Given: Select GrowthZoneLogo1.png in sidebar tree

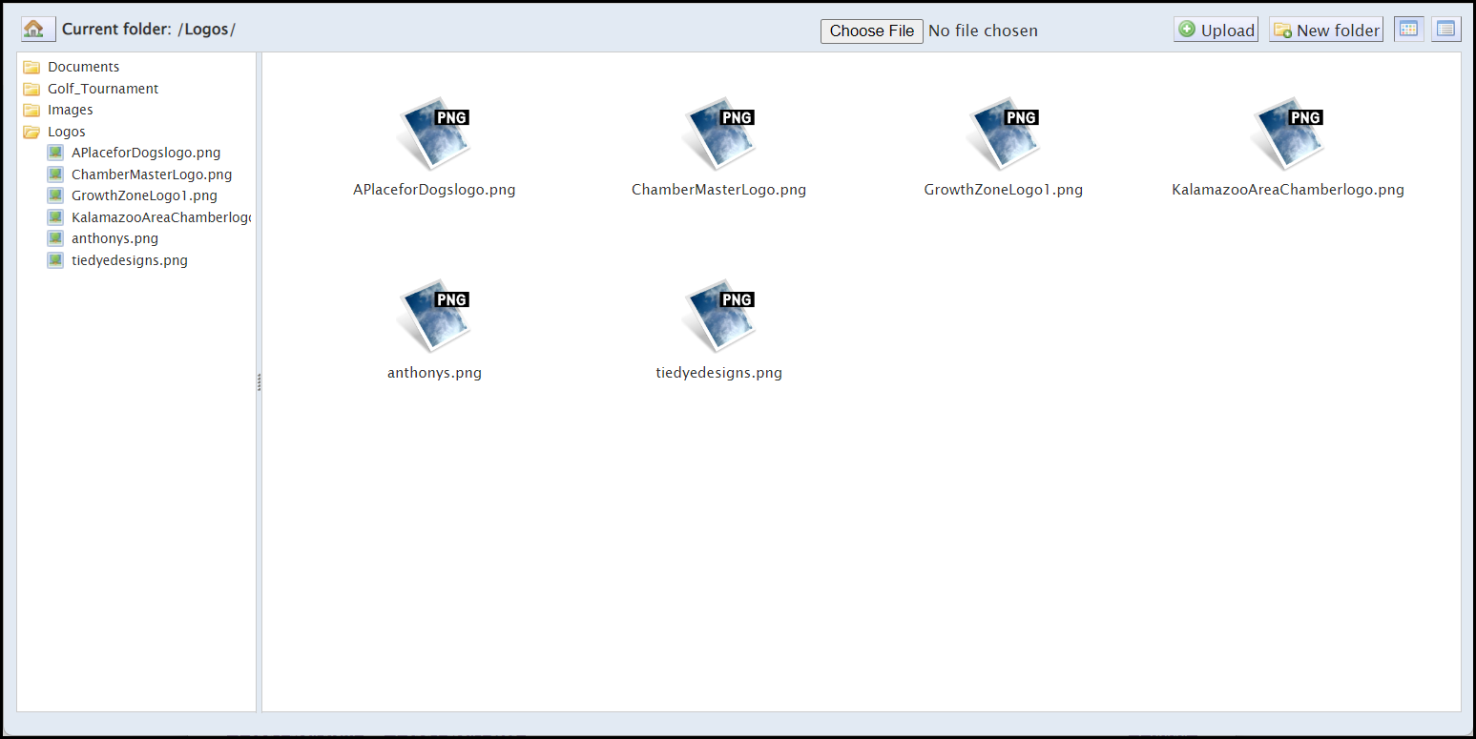Looking at the screenshot, I should click(x=144, y=195).
